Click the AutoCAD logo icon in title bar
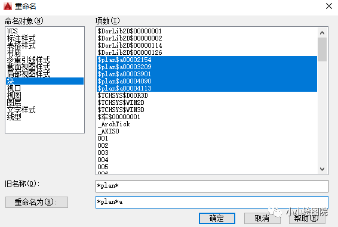Image resolution: width=338 pixels, height=227 pixels. click(8, 6)
